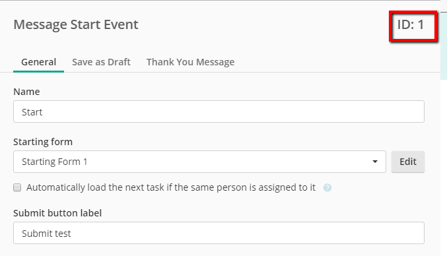Click the Edit button beside starting form

click(x=408, y=162)
